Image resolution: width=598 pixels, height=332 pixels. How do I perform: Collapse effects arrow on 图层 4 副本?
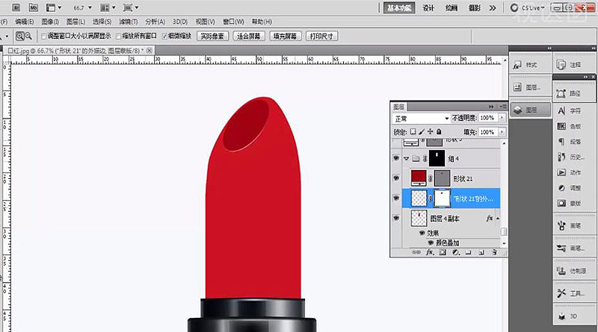498,218
